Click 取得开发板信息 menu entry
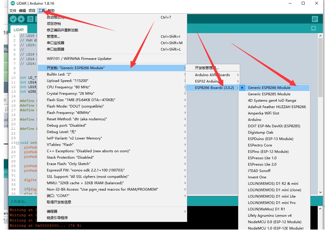Viewport: 325px width, 231px height. click(112, 202)
